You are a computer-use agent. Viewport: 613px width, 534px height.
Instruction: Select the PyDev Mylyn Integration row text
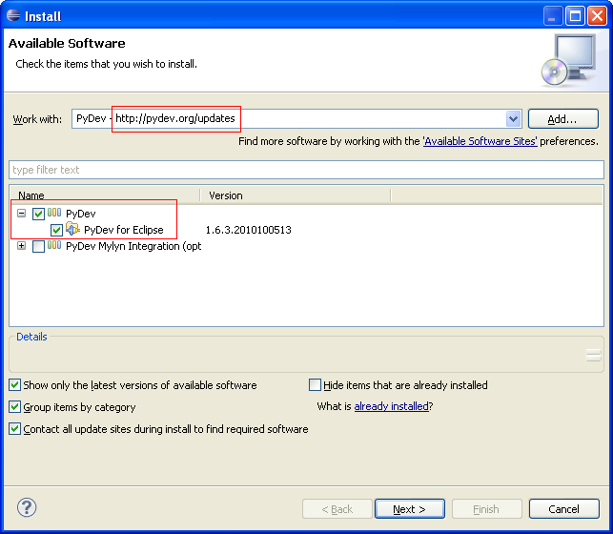tap(133, 246)
